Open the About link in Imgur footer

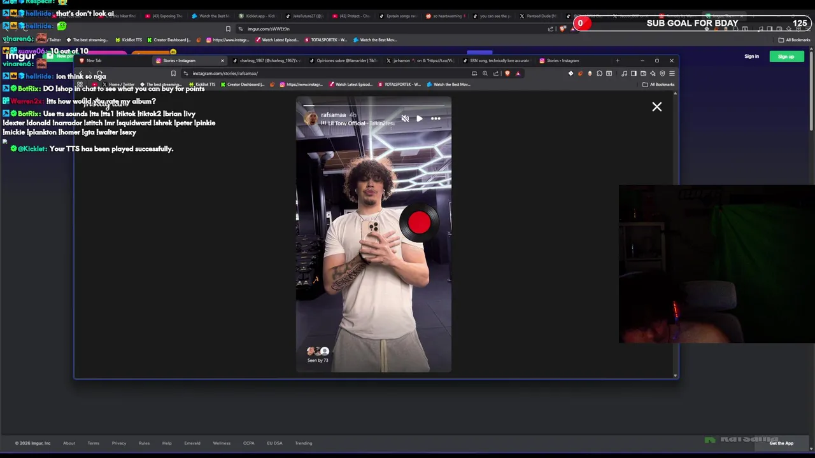tap(69, 443)
